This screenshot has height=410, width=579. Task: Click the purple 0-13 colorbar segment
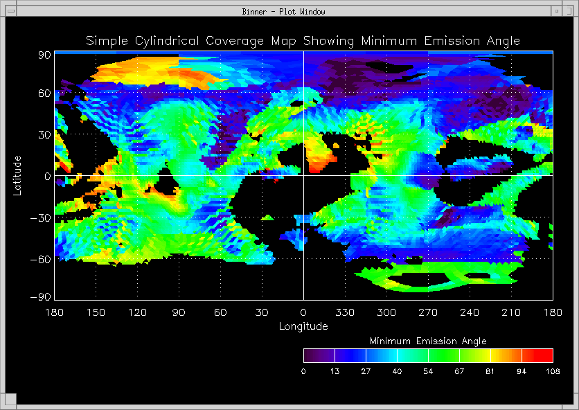319,356
